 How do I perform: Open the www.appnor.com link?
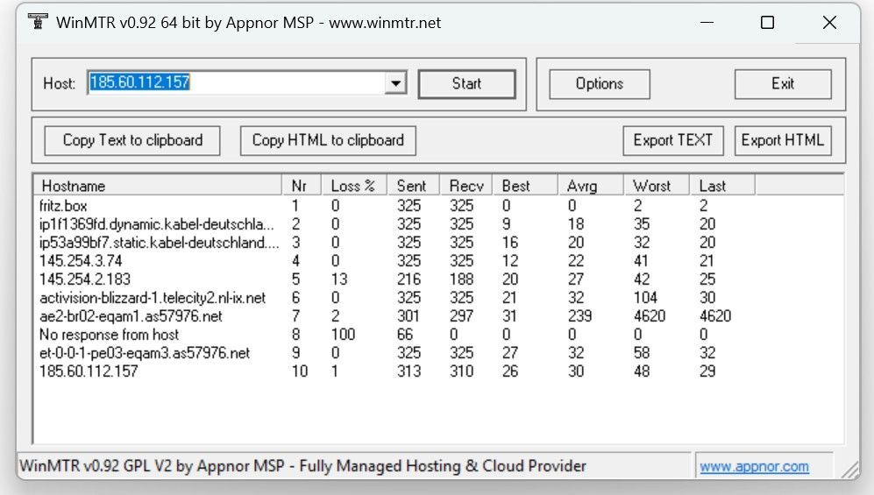(754, 466)
